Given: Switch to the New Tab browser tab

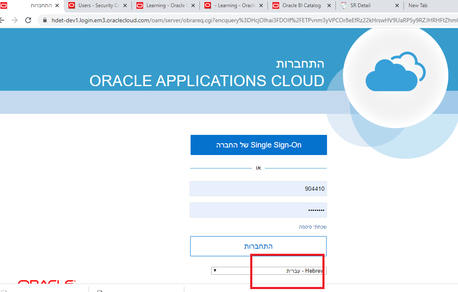Looking at the screenshot, I should pyautogui.click(x=418, y=5).
